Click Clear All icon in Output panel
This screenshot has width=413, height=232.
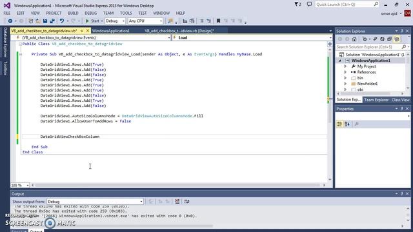pos(177,202)
